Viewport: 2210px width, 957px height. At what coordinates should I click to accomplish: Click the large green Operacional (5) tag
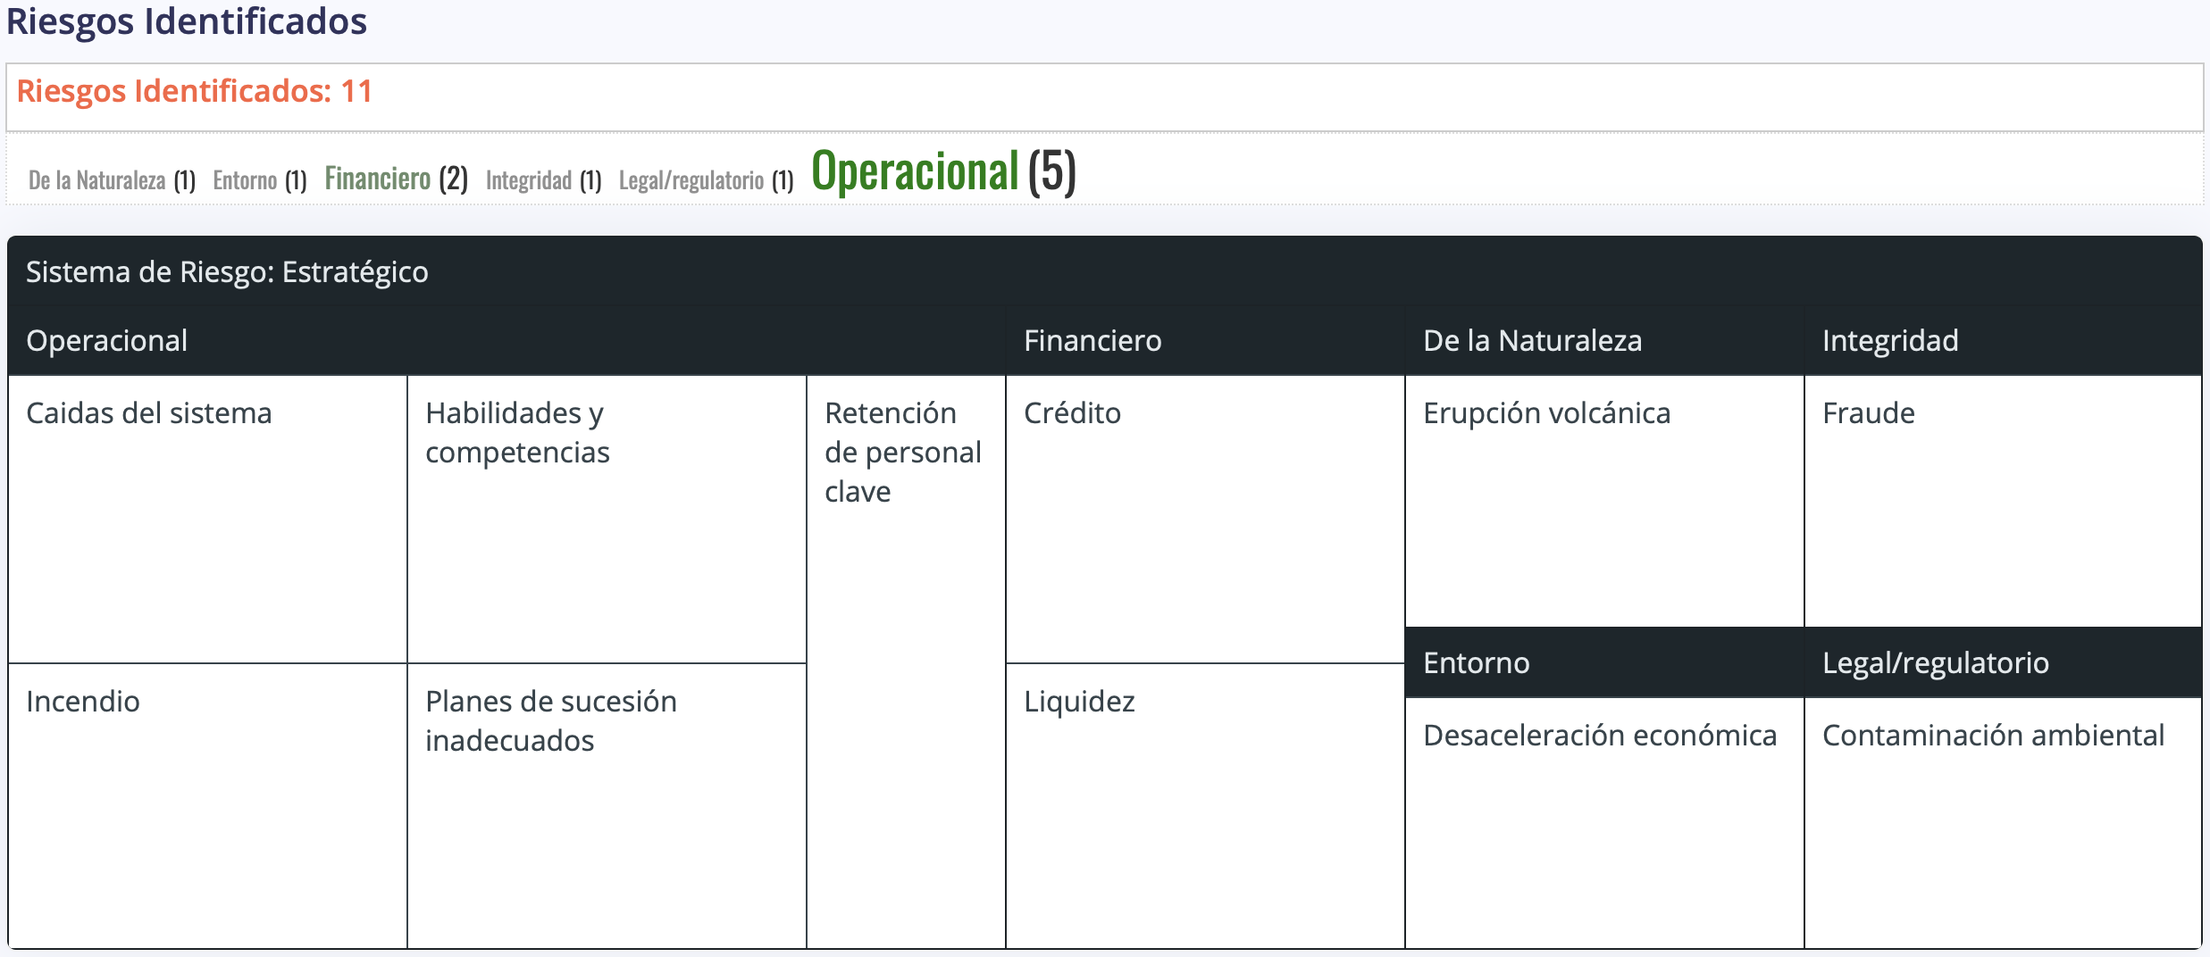click(942, 171)
